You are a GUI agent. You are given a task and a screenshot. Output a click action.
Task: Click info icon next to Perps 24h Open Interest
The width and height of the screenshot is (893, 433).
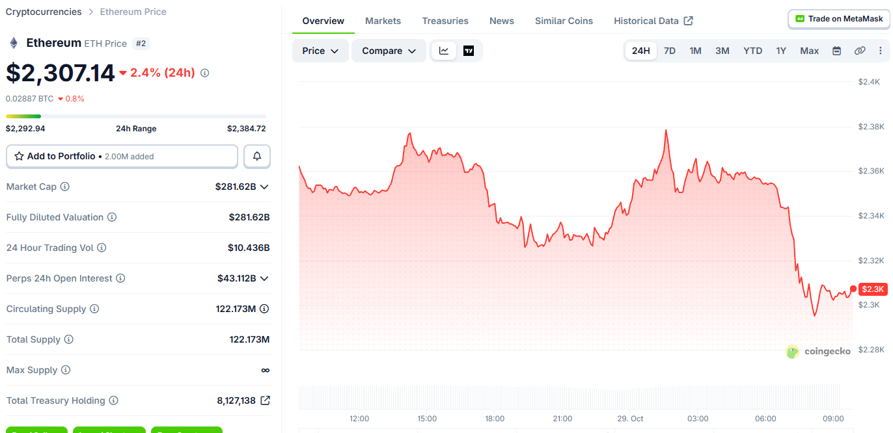(120, 278)
